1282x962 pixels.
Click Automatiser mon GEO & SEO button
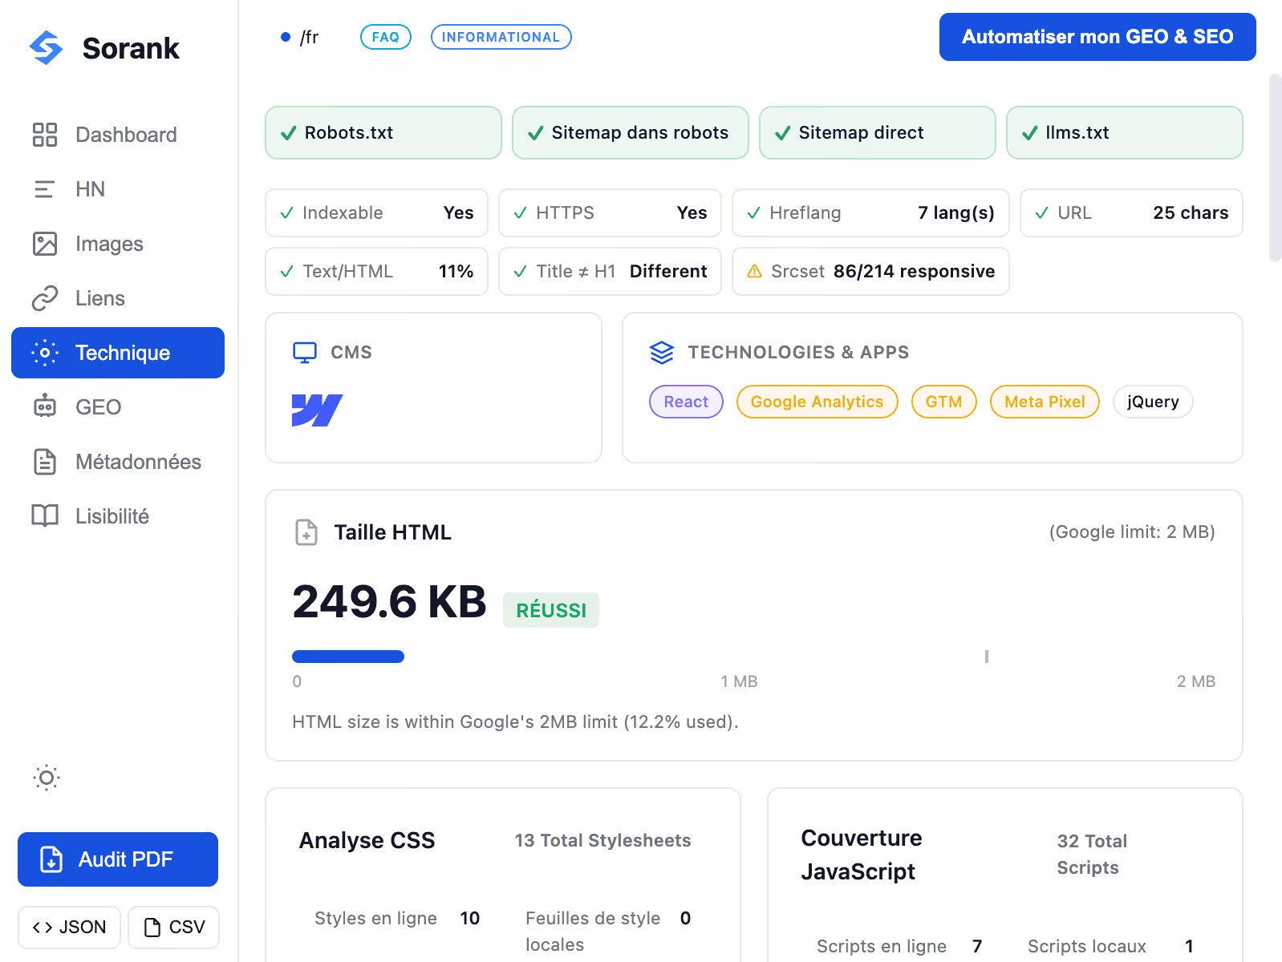click(1097, 37)
